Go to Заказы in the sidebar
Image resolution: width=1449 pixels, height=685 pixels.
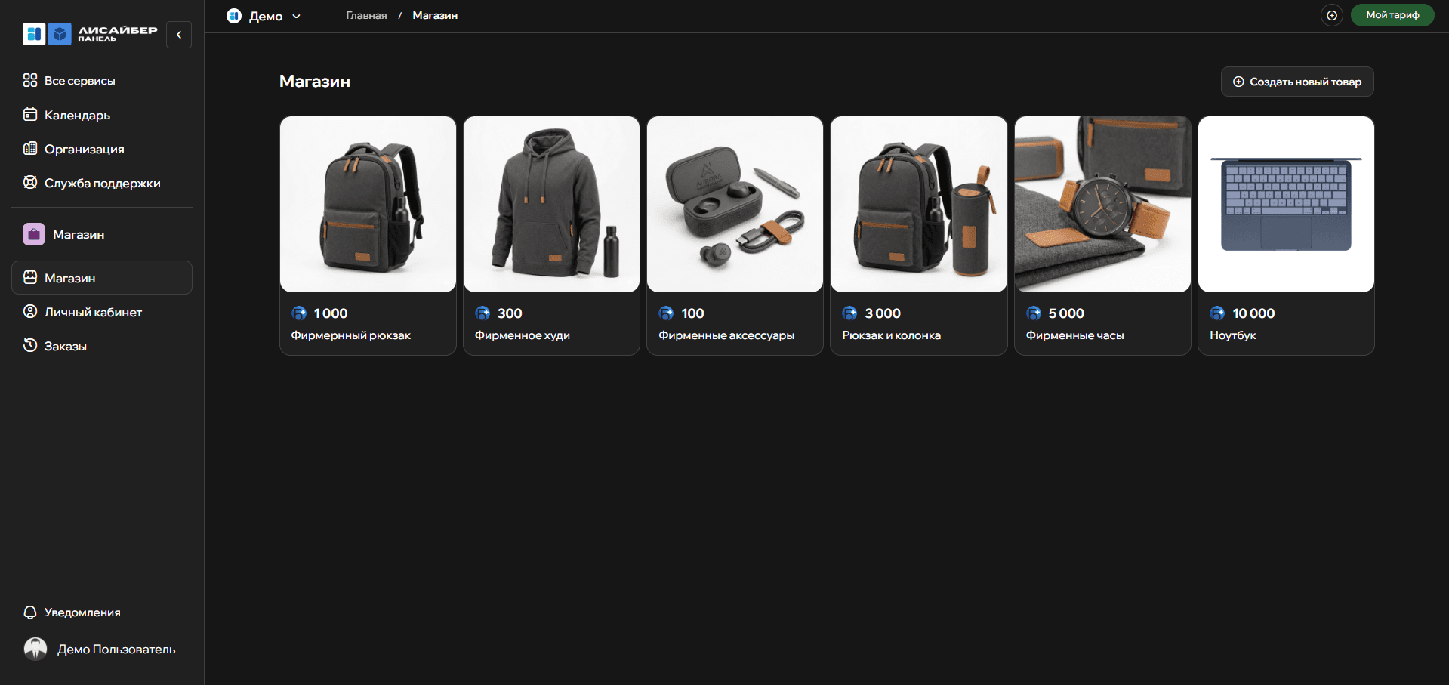(102, 346)
